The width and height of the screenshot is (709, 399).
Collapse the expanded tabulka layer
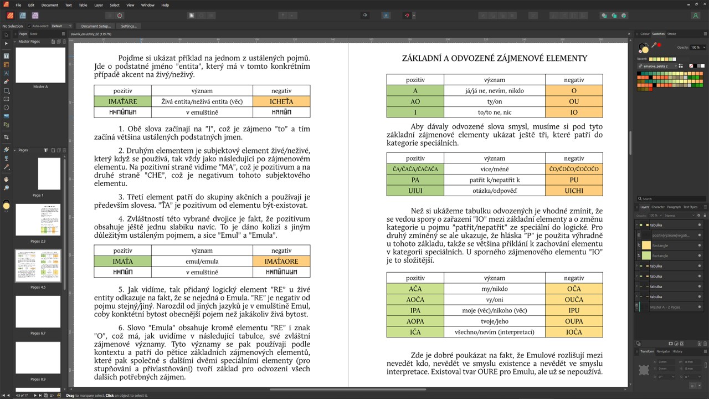tap(637, 225)
